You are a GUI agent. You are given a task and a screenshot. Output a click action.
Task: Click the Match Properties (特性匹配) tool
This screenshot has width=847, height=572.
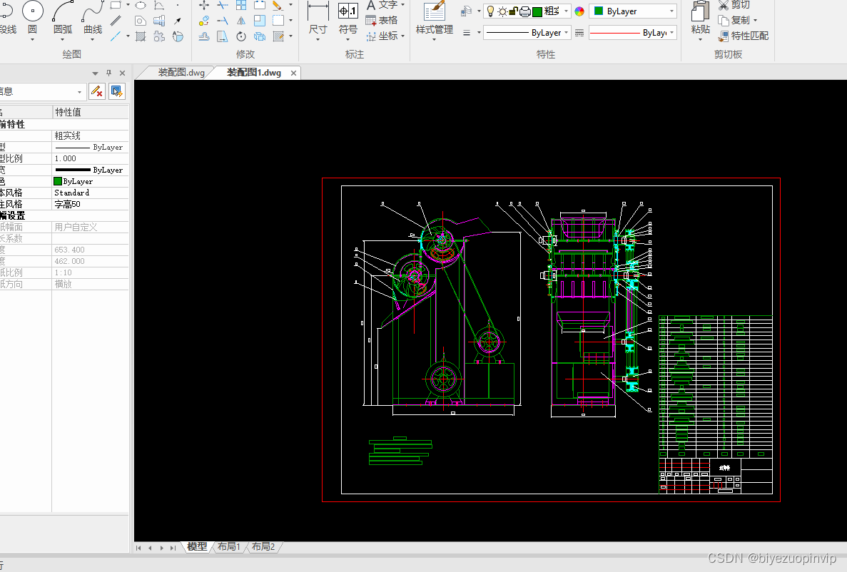coord(744,36)
